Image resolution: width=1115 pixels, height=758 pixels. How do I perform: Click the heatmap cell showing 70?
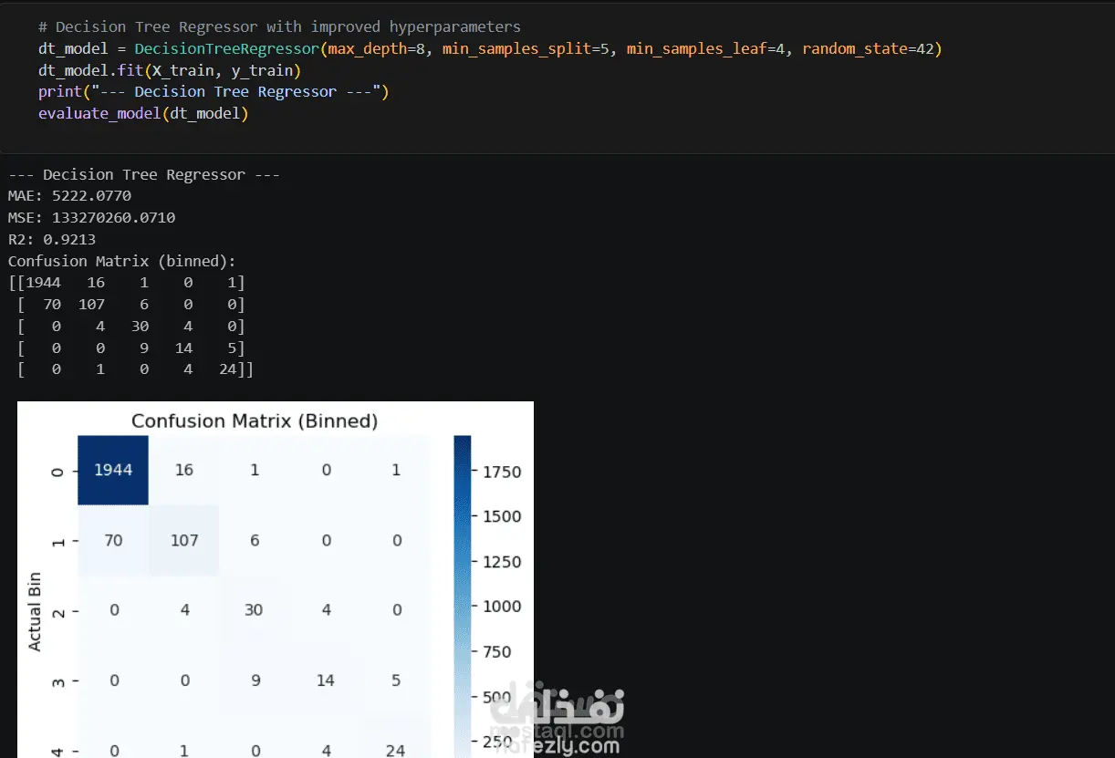coord(113,540)
